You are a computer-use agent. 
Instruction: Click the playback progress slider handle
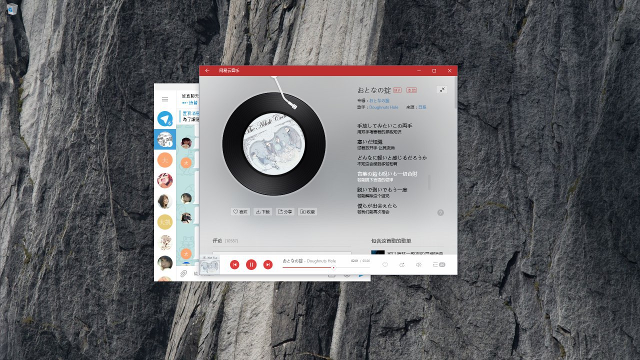(333, 267)
